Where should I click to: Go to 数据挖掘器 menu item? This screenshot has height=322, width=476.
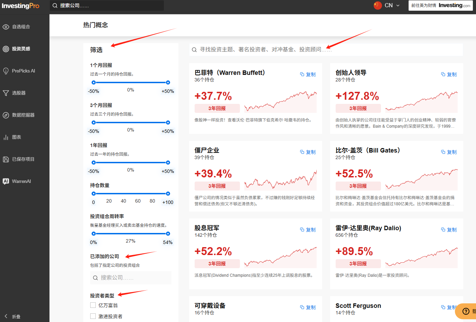click(23, 115)
